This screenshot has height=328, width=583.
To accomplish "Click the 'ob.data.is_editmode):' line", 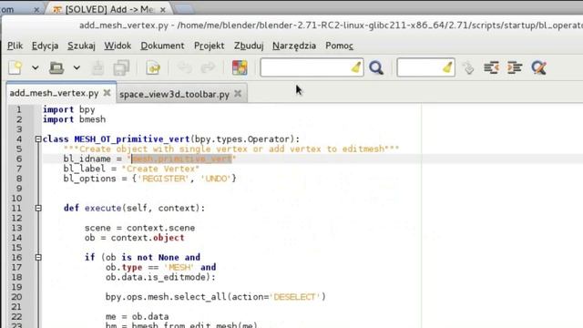I will (160, 277).
